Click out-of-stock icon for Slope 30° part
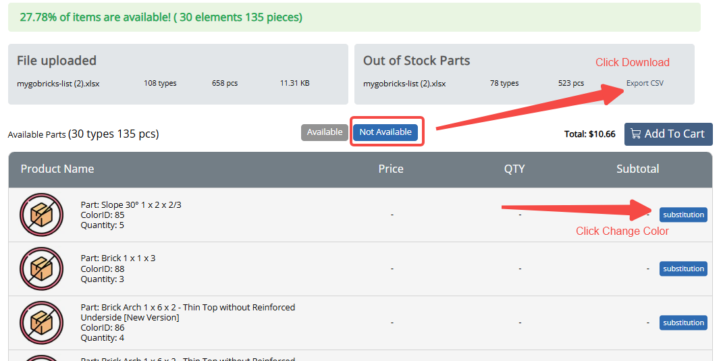The image size is (723, 361). (x=41, y=215)
